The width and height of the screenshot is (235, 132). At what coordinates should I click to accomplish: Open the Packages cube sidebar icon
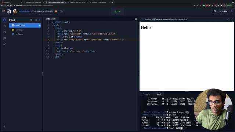[4, 32]
